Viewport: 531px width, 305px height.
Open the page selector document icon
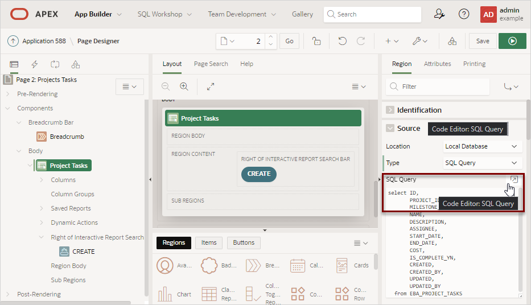(x=227, y=41)
